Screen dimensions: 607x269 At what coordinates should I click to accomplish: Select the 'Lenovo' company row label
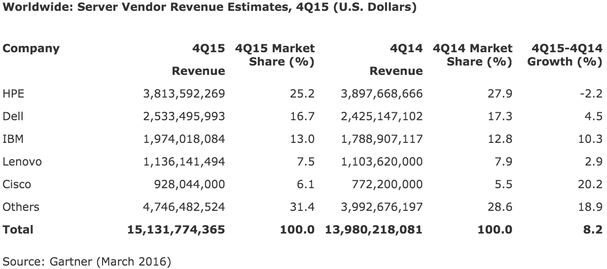click(21, 162)
